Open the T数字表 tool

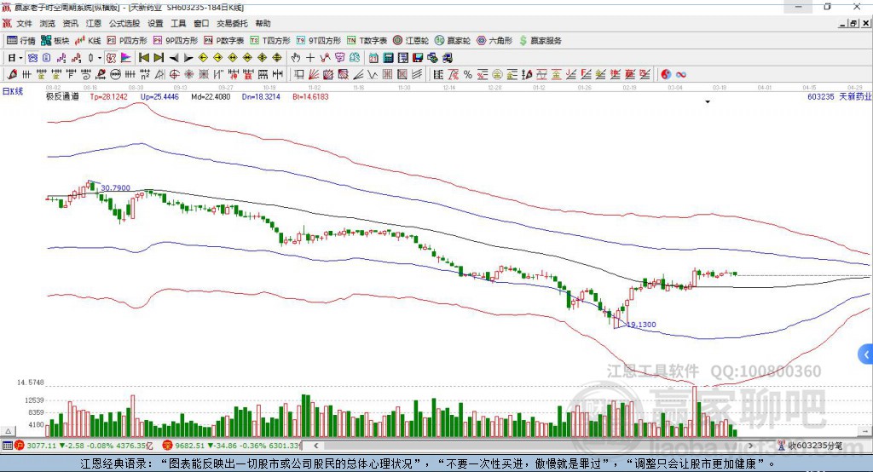367,41
